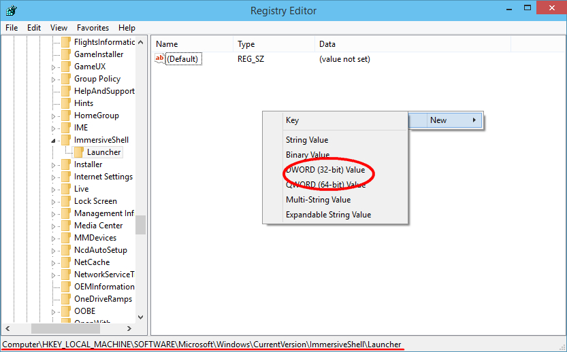Click the Internet Settings folder icon
This screenshot has width=567, height=352.
[x=66, y=177]
